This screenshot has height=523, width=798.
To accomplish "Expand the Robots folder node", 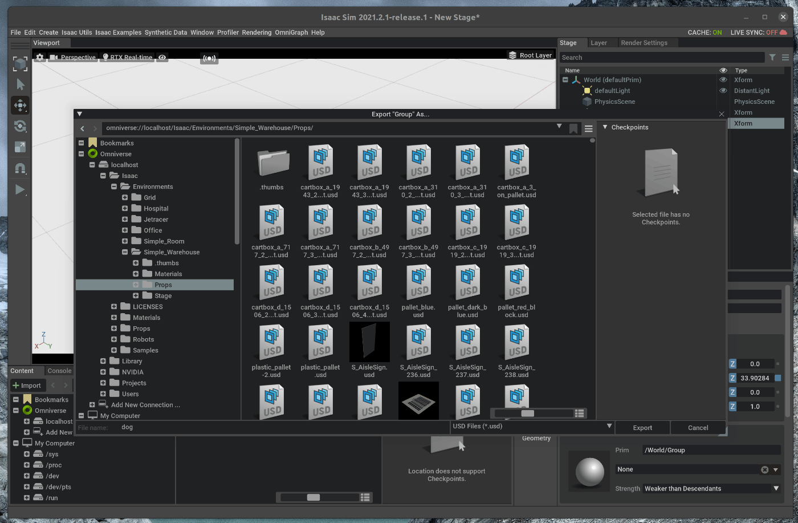I will 114,339.
